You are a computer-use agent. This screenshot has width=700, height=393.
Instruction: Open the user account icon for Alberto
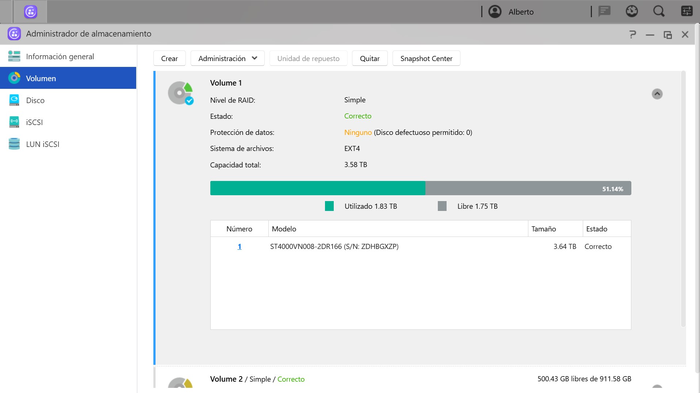(x=495, y=12)
